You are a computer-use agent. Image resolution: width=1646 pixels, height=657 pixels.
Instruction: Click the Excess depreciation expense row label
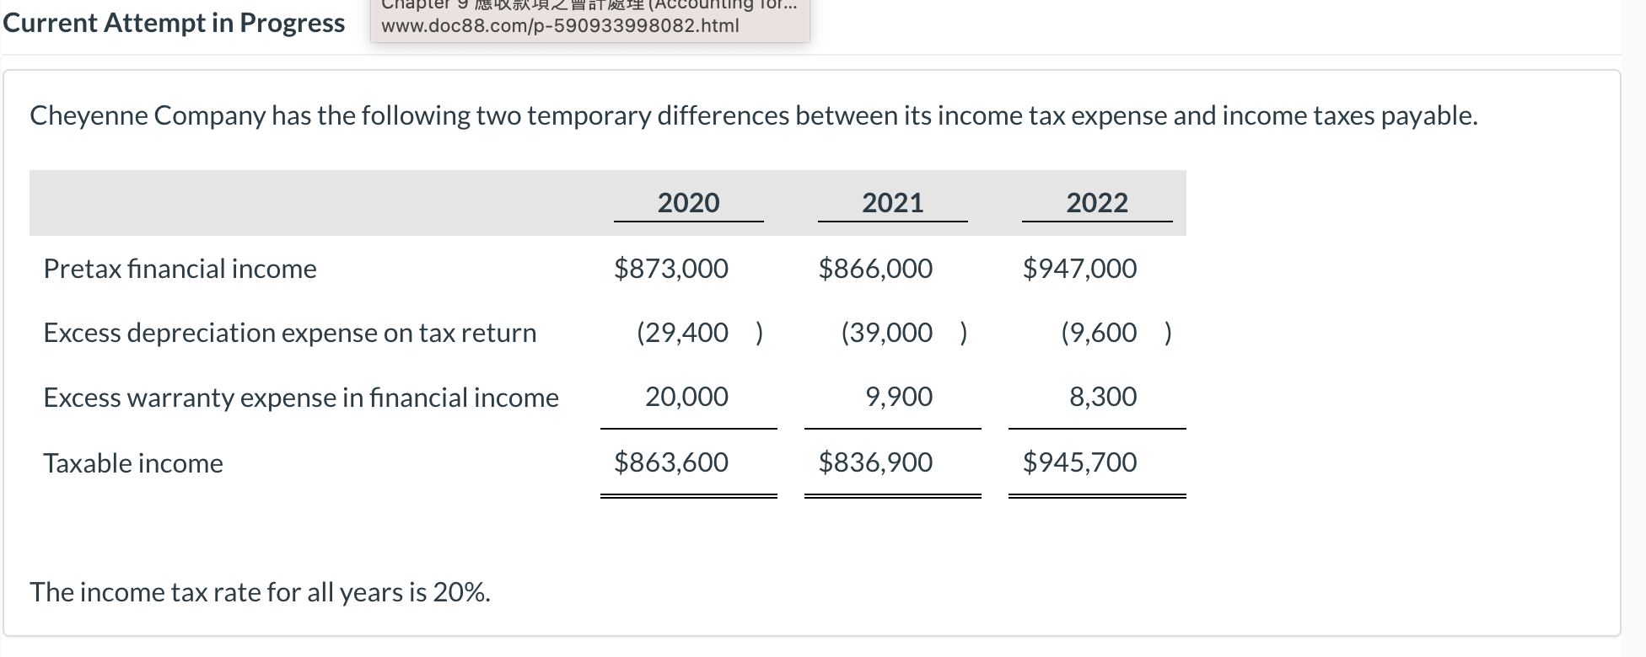(x=290, y=332)
